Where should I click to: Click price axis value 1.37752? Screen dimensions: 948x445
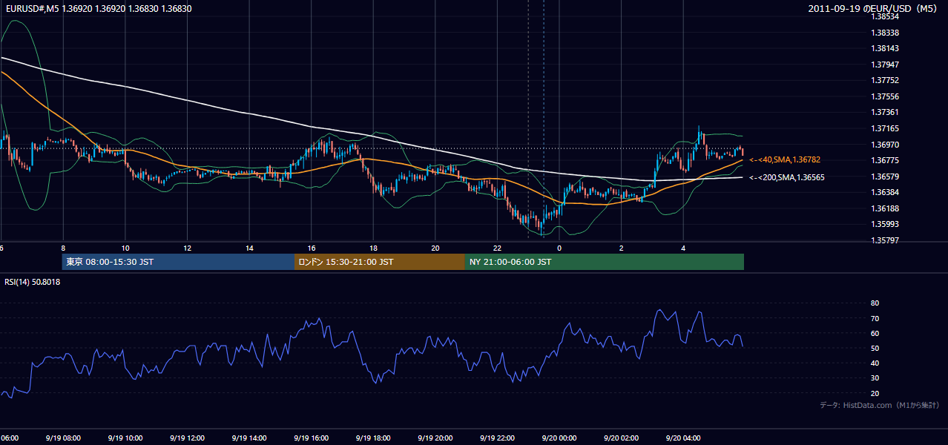click(x=884, y=80)
